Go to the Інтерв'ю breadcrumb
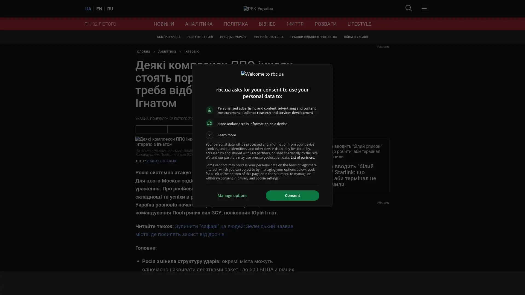Viewport: 525px width, 295px height. [x=192, y=52]
